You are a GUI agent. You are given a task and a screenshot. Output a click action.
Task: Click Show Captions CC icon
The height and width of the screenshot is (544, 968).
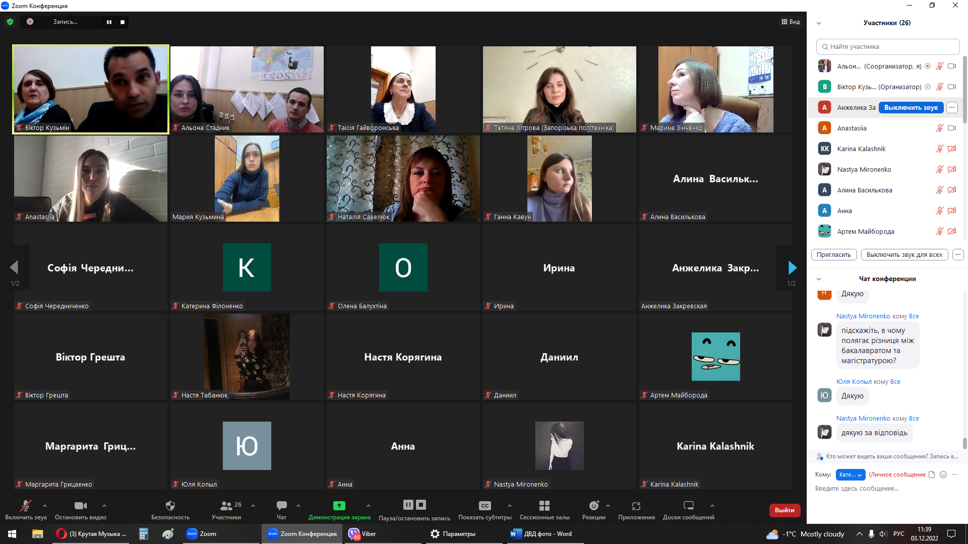[485, 506]
